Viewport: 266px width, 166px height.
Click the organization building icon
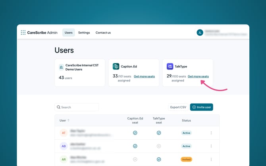coord(61,67)
